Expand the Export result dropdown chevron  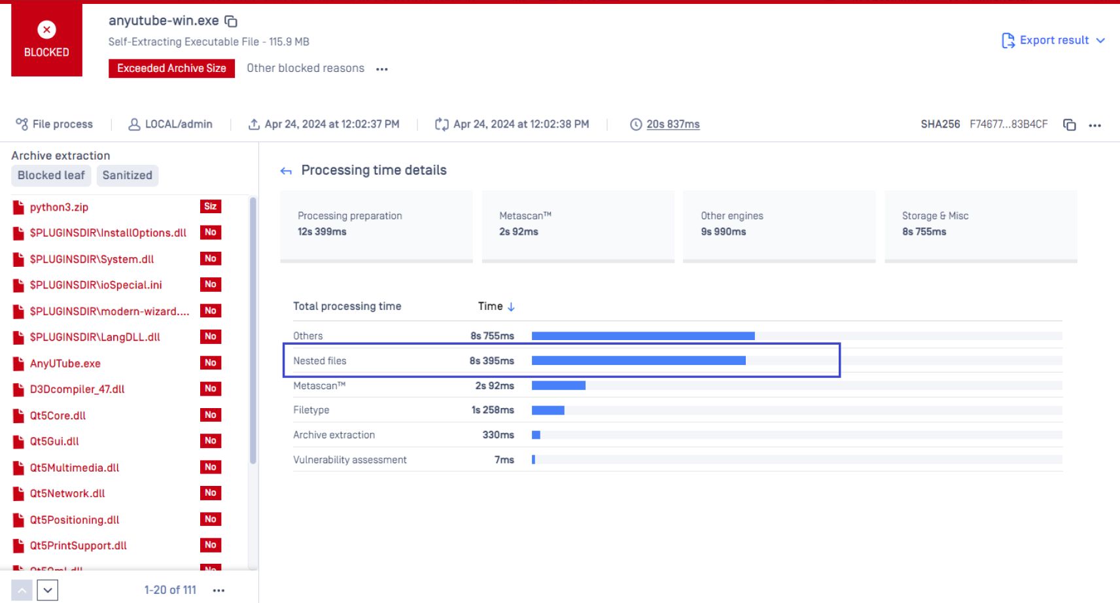pos(1100,41)
